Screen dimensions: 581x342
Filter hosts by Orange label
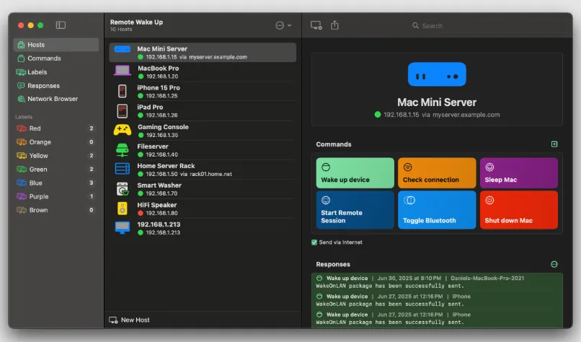point(56,142)
